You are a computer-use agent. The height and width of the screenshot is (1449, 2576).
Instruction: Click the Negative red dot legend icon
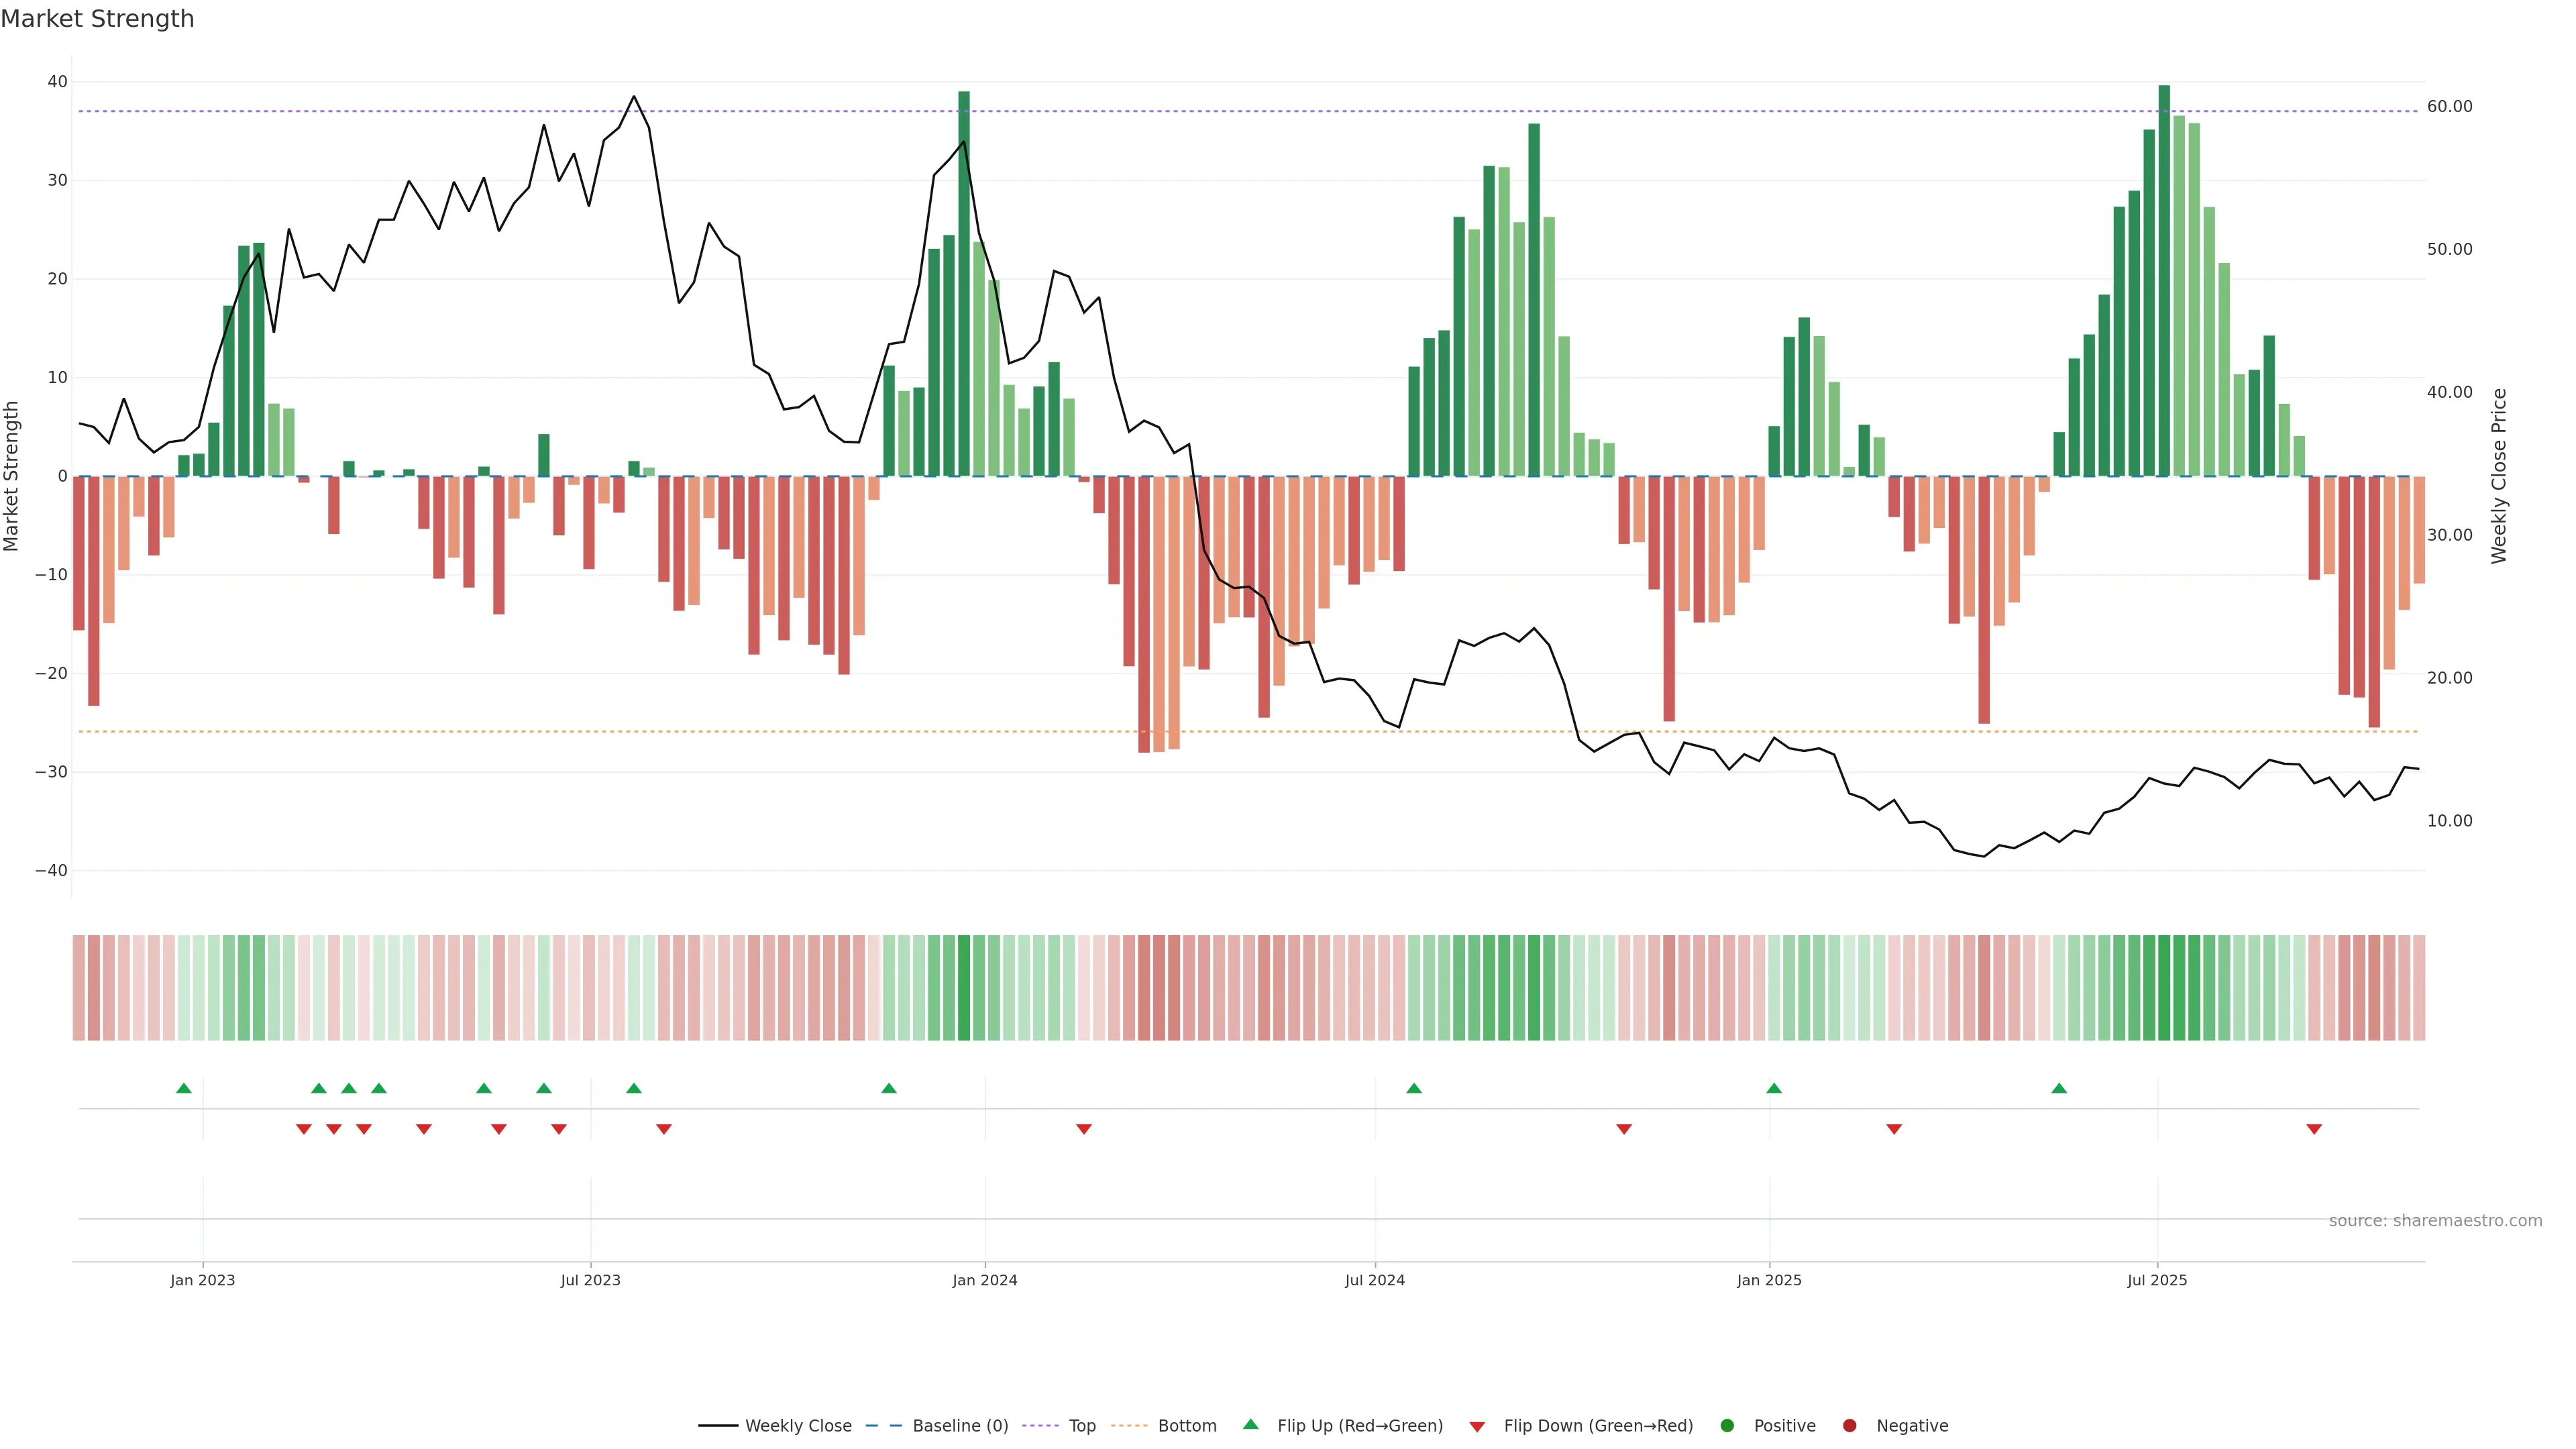(x=1849, y=1426)
